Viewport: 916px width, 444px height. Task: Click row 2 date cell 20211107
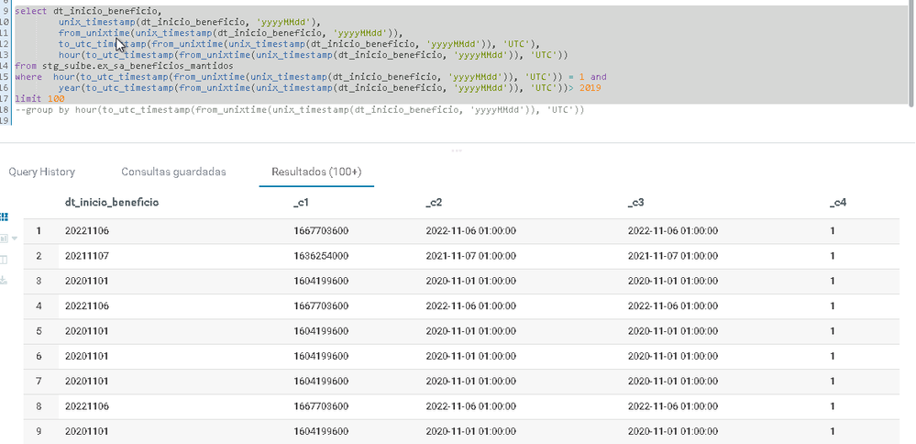[x=87, y=256]
